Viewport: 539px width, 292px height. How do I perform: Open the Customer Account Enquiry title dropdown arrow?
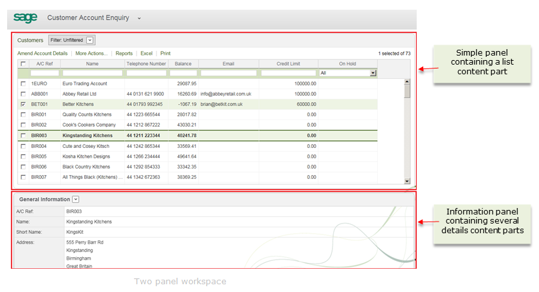click(139, 18)
